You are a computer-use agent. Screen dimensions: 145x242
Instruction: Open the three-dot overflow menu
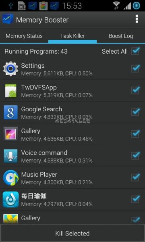pos(137,19)
